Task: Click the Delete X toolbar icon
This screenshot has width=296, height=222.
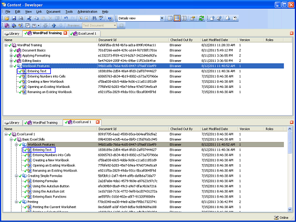Action: click(x=50, y=18)
